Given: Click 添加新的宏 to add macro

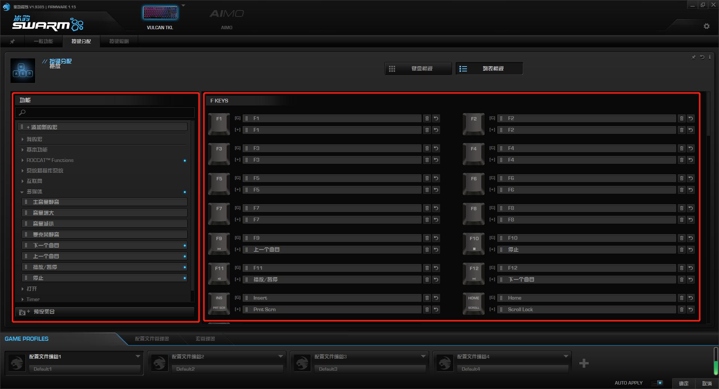Looking at the screenshot, I should (103, 128).
